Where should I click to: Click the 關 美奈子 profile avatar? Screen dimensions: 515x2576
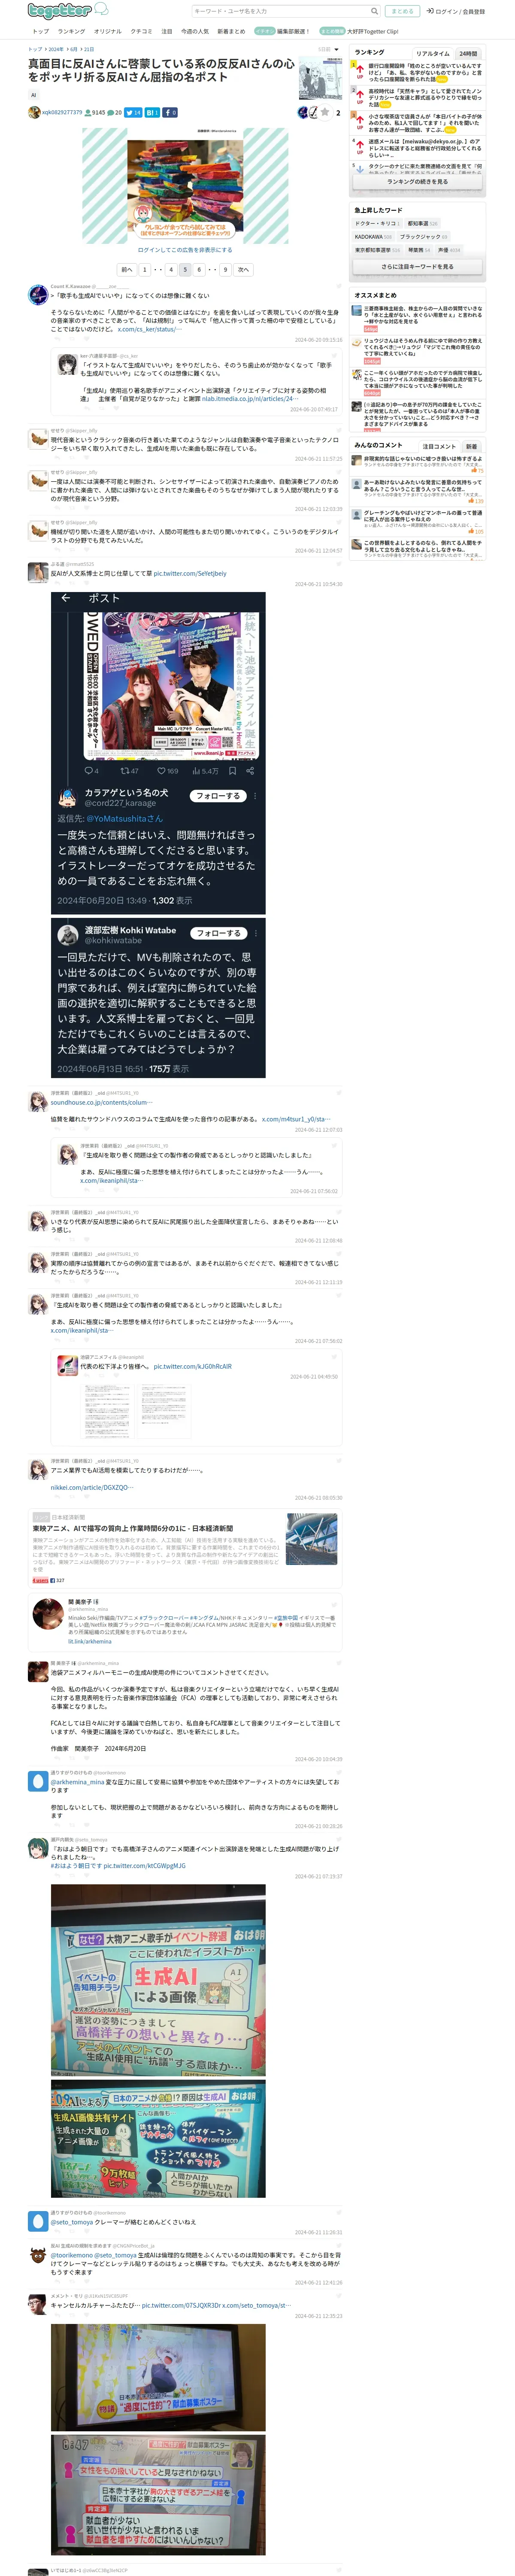48,1614
